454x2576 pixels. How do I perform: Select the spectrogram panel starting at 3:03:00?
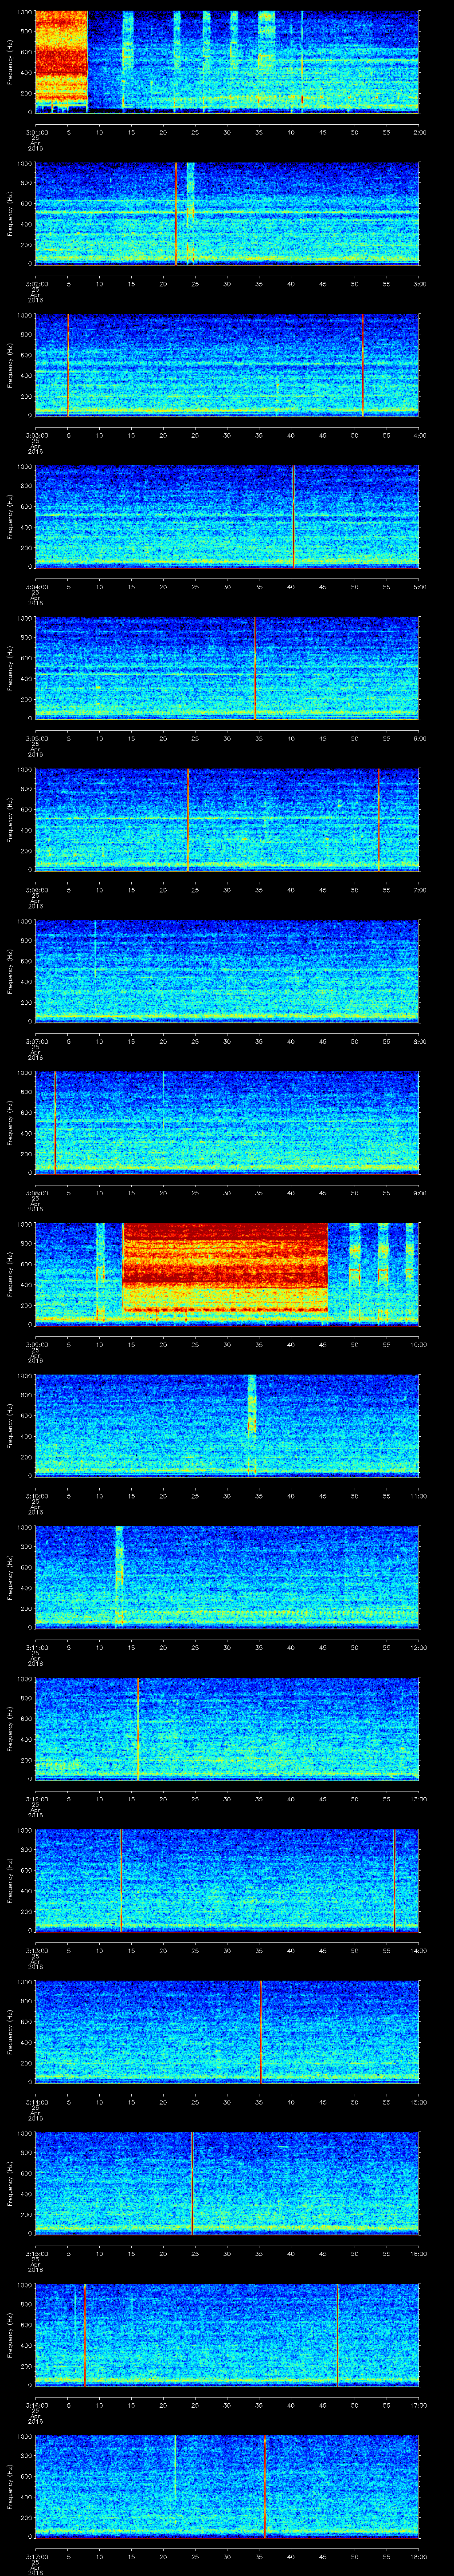pos(227,365)
